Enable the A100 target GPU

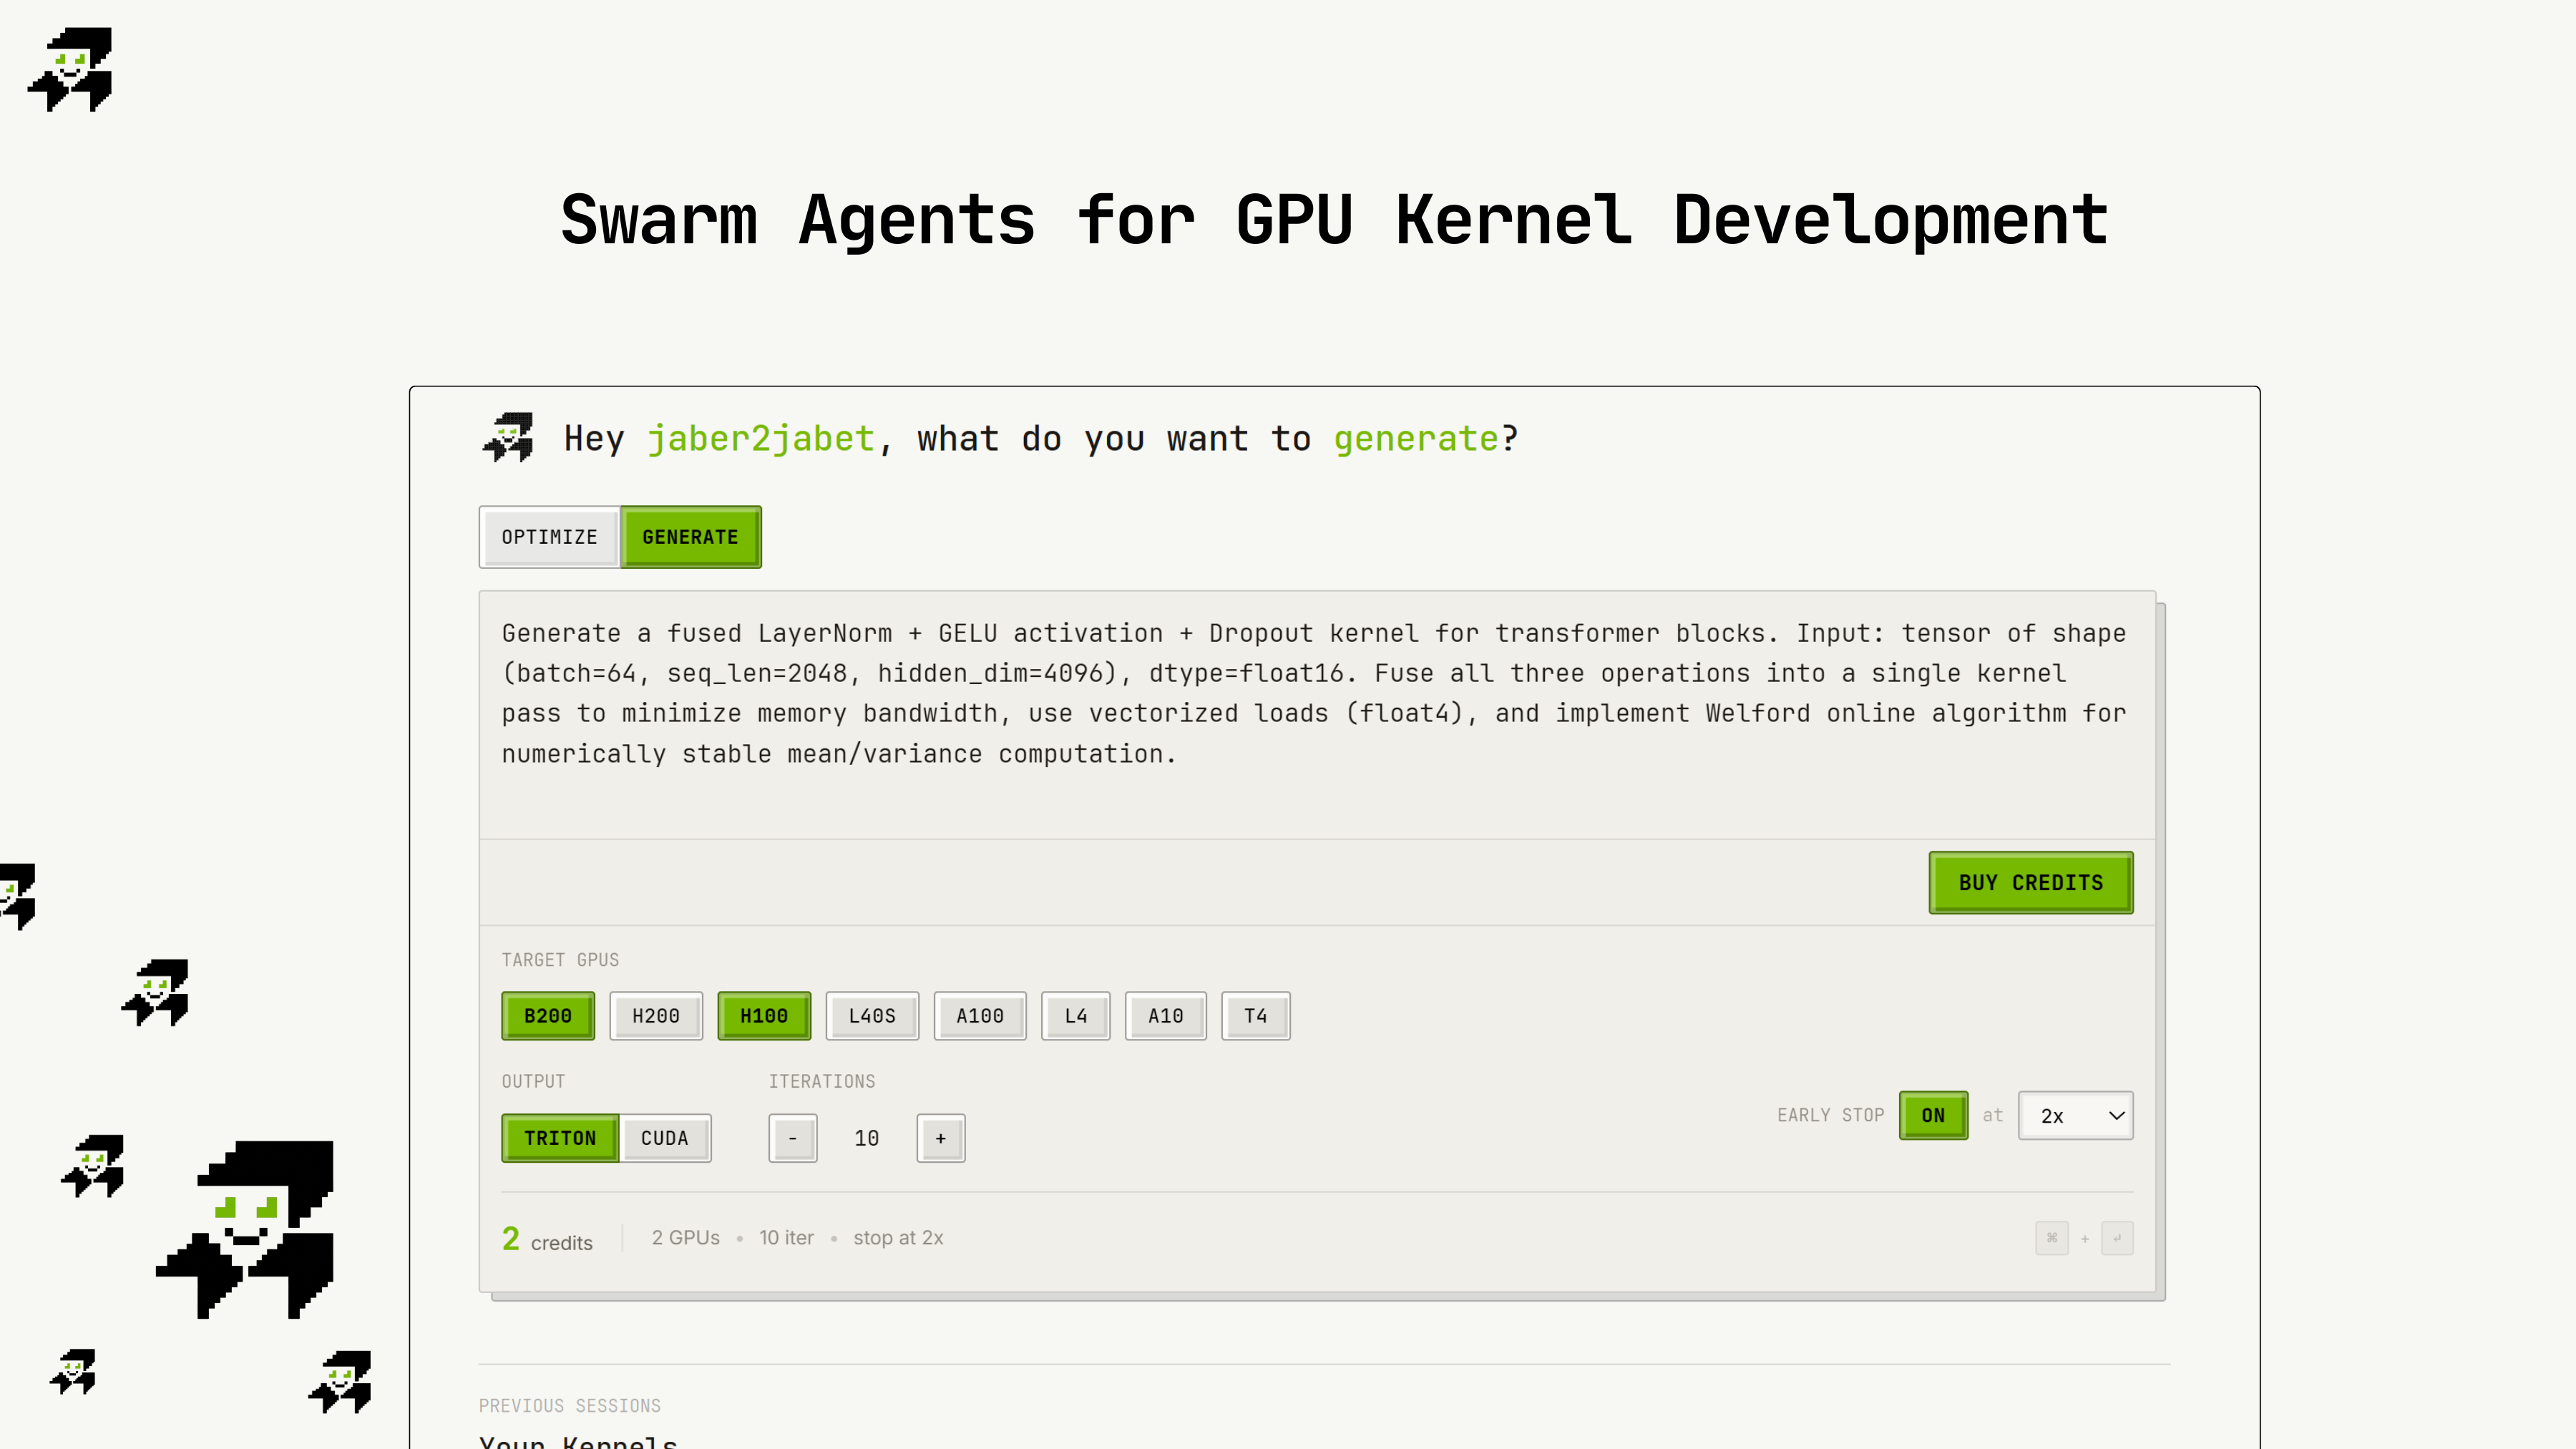click(979, 1016)
